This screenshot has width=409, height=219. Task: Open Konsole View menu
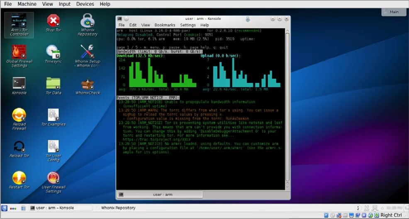click(146, 25)
